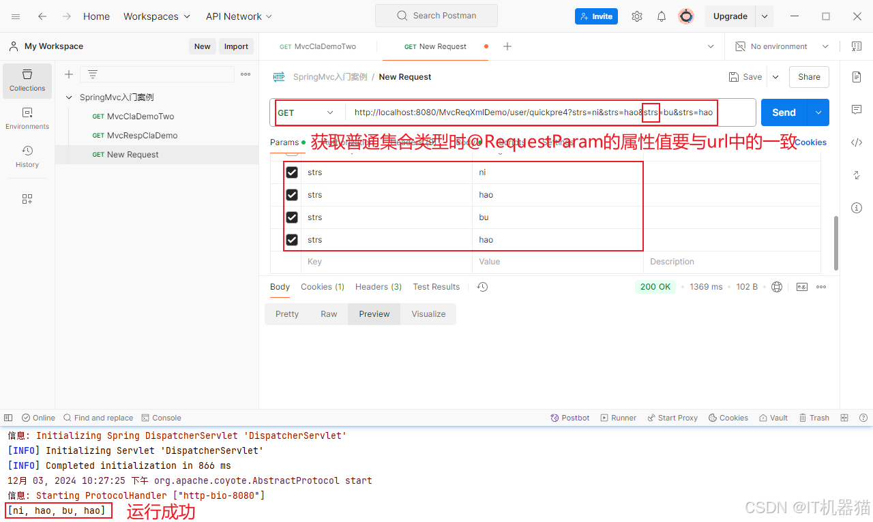
Task: Click the New button in the workspace header
Action: [203, 46]
